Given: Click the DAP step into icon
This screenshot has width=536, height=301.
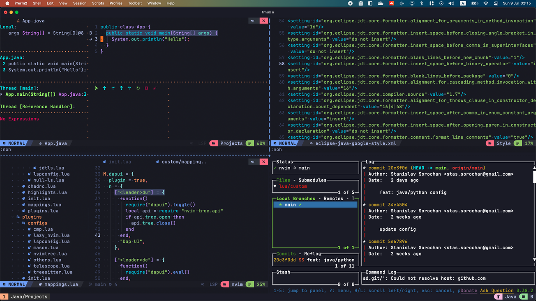Looking at the screenshot, I should point(105,88).
